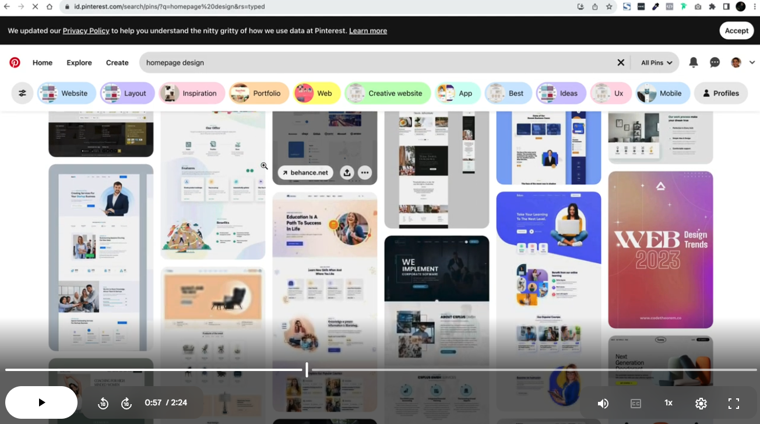Follow the Learn more link

(x=368, y=31)
